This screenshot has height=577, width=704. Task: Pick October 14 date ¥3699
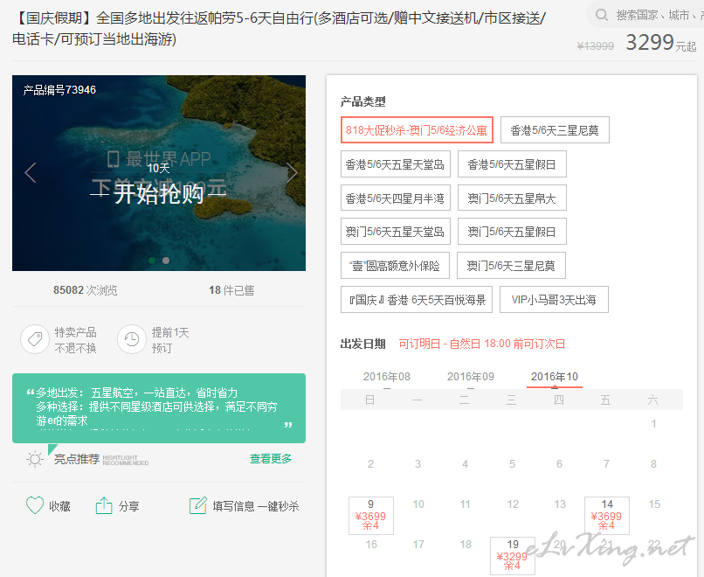606,516
